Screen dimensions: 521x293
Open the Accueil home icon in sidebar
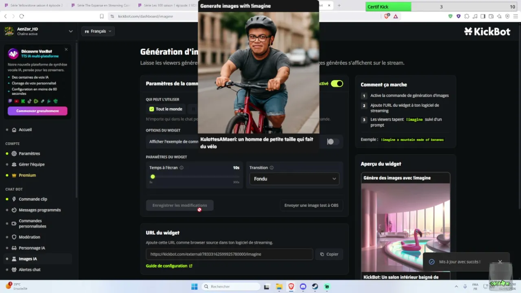coord(14,130)
